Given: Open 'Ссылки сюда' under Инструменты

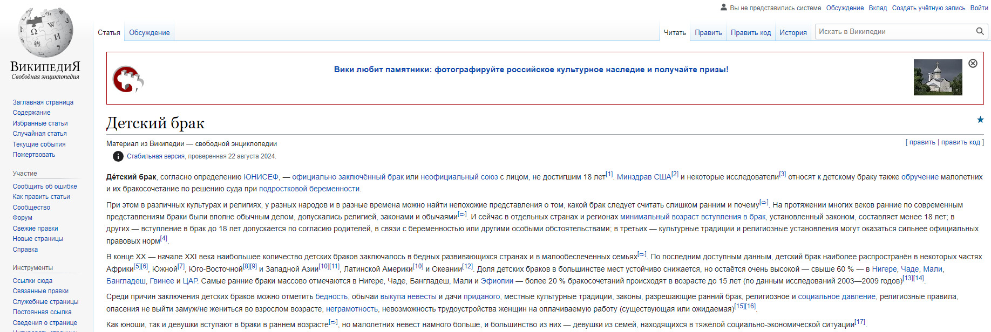Looking at the screenshot, I should pyautogui.click(x=32, y=281).
